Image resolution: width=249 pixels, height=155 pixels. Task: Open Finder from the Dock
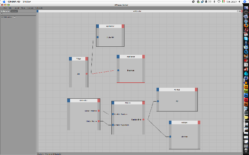coord(246,7)
